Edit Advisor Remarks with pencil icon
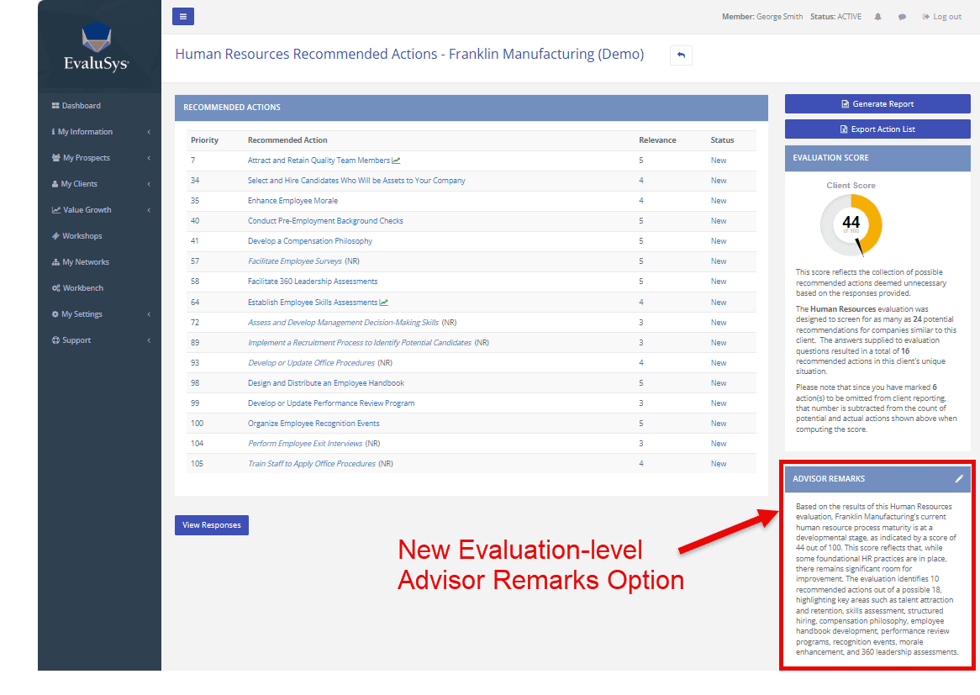This screenshot has height=695, width=980. [959, 479]
